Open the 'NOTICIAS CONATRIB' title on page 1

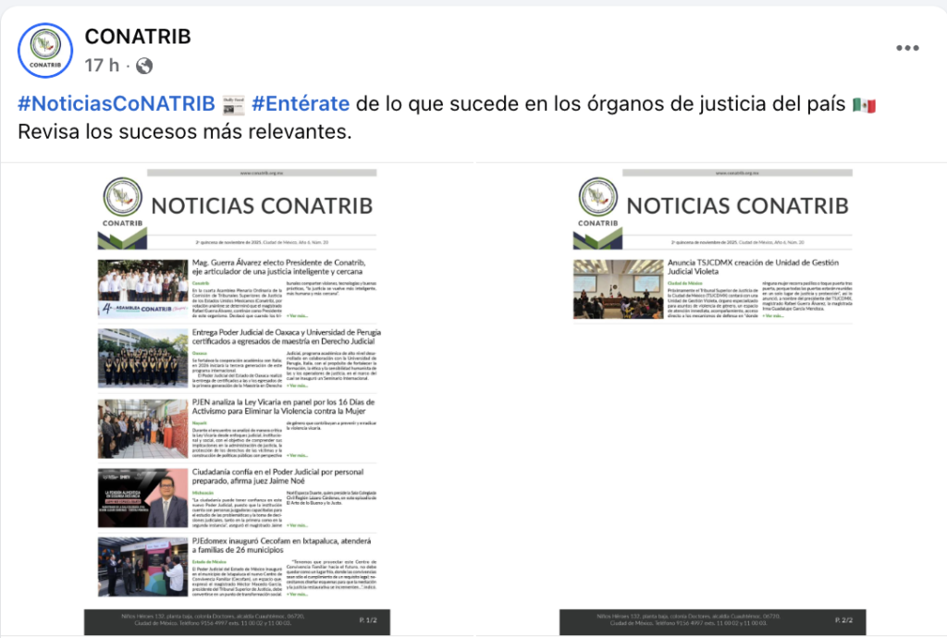(x=262, y=205)
